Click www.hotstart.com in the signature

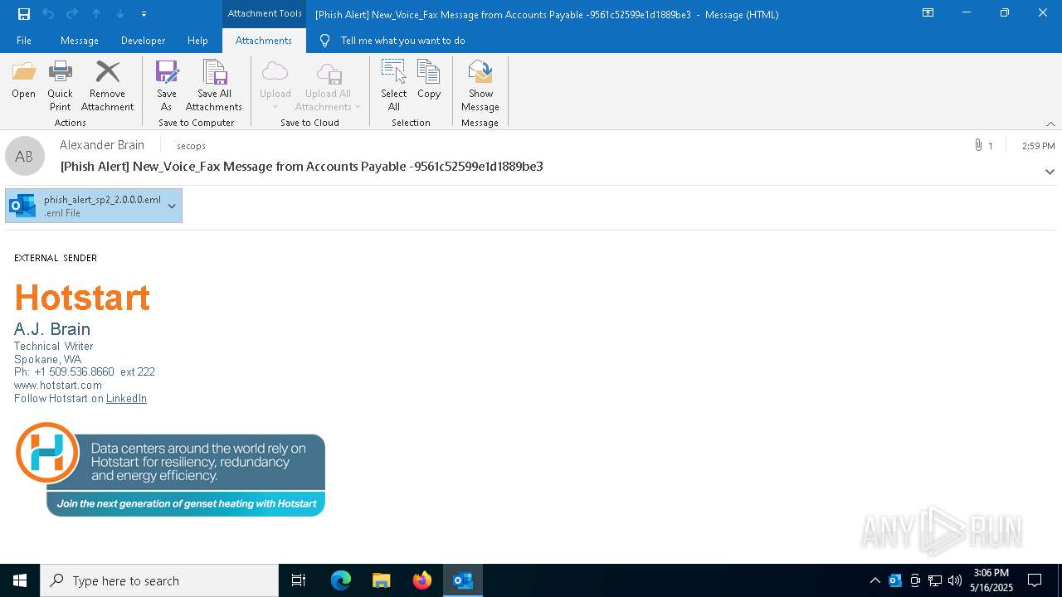click(58, 386)
